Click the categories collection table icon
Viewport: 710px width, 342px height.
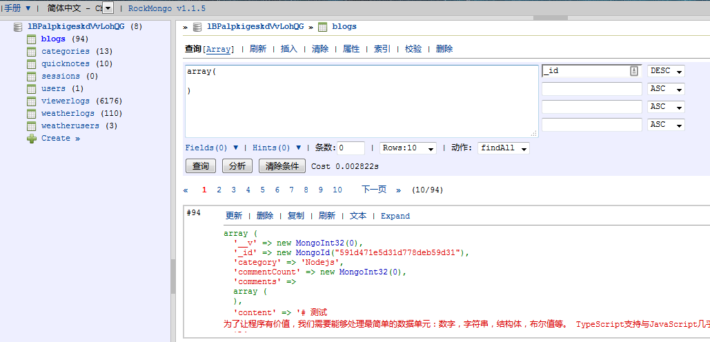click(x=31, y=52)
